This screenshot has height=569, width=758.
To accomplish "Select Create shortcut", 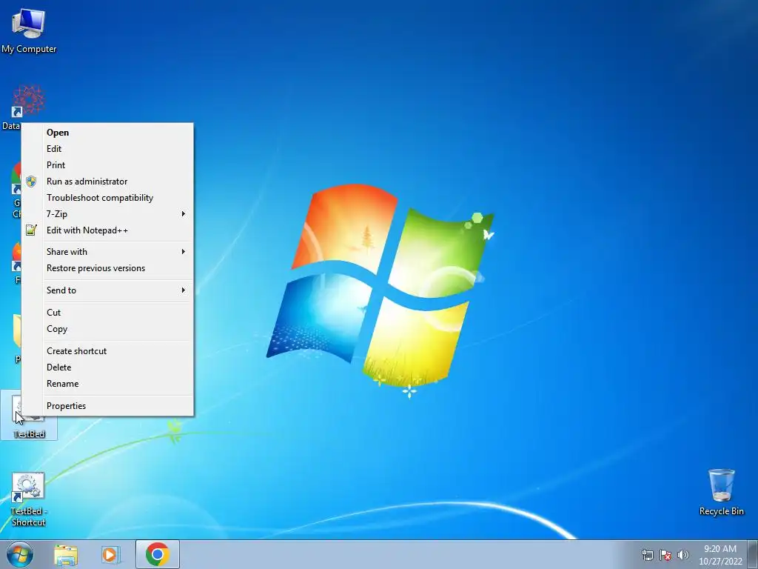I will pos(108,351).
